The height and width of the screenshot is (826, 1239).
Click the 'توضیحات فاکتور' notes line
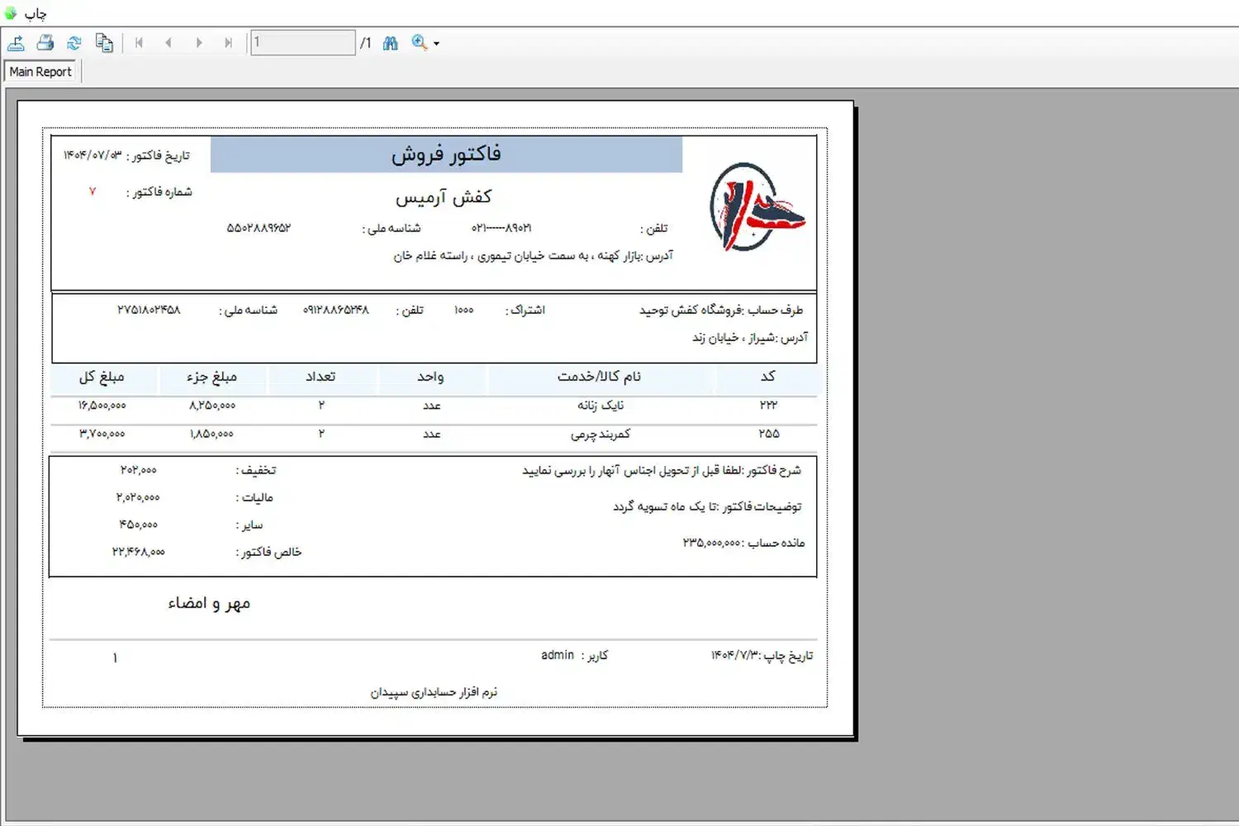click(x=707, y=506)
